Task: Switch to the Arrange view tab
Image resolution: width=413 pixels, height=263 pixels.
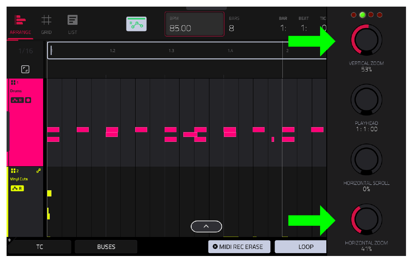Action: [x=20, y=25]
